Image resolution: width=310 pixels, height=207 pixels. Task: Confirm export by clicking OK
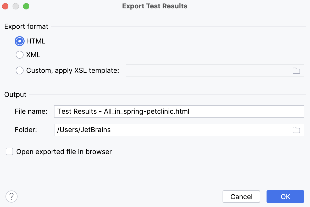pos(285,197)
